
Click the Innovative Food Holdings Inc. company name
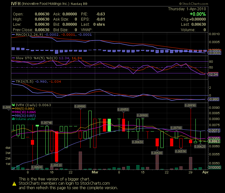[46, 4]
